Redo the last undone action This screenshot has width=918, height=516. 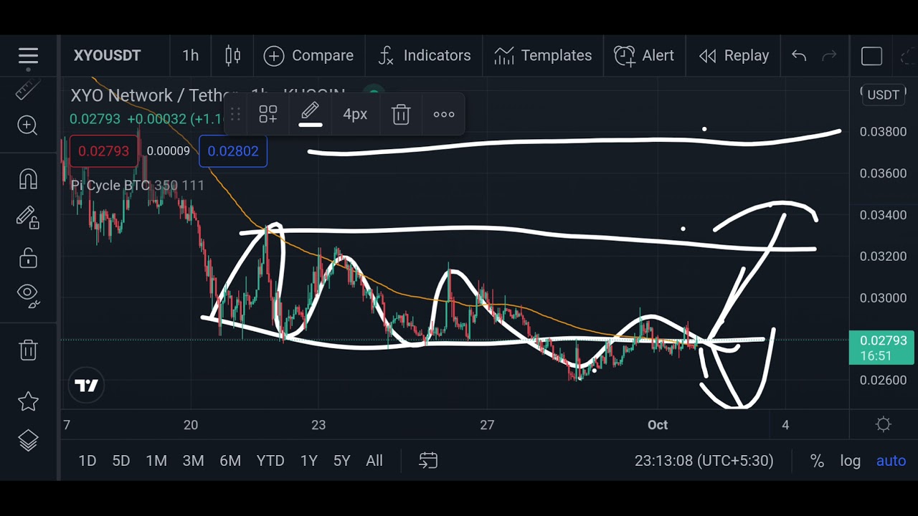pyautogui.click(x=829, y=56)
